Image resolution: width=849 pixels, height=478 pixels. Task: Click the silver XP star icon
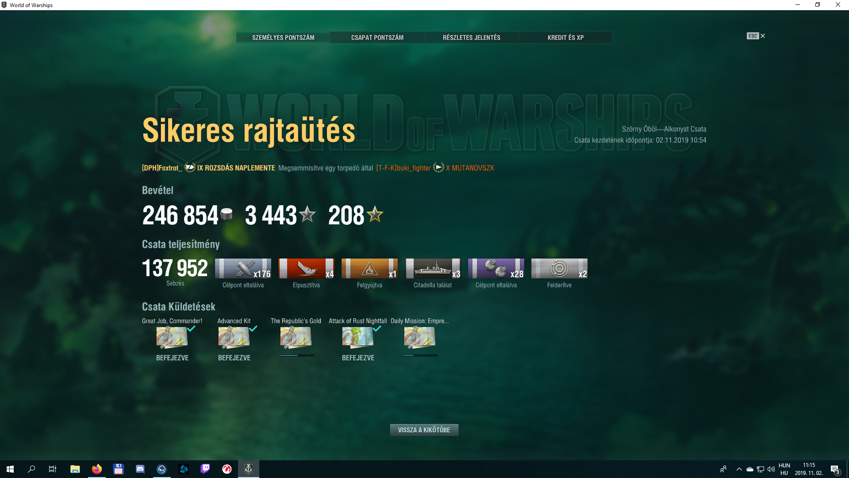pyautogui.click(x=307, y=215)
